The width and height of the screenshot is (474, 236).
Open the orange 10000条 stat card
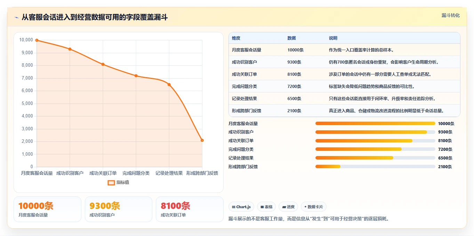point(47,209)
